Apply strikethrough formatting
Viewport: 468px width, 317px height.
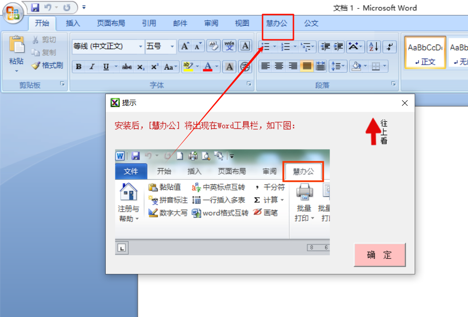127,67
